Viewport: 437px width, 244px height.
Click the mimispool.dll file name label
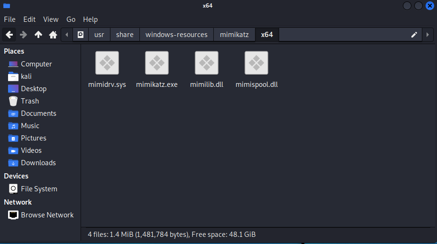pyautogui.click(x=256, y=84)
